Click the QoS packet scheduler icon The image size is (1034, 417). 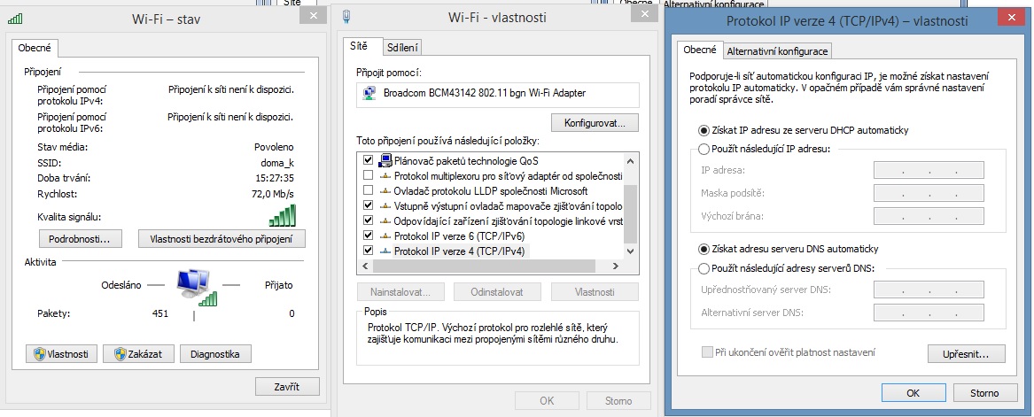tap(385, 160)
